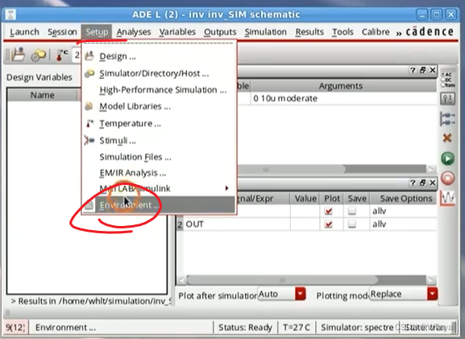
Task: Close the Analyses panel
Action: (x=433, y=70)
